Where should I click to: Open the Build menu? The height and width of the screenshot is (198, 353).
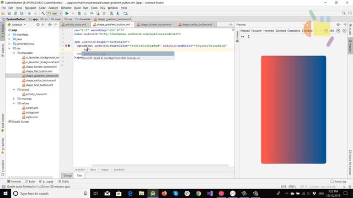click(77, 8)
